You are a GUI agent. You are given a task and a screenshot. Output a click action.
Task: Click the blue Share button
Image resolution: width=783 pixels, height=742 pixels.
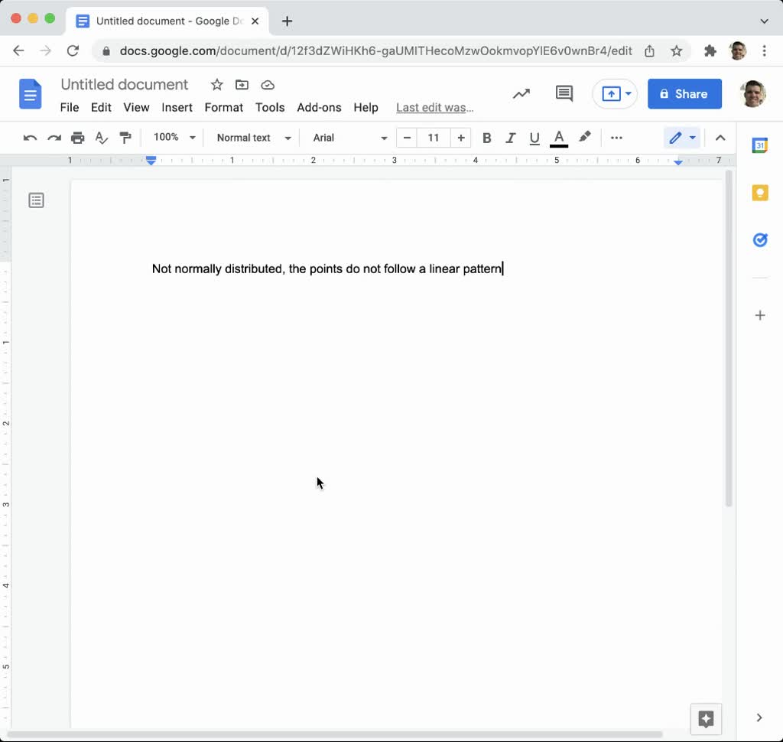[x=684, y=94]
